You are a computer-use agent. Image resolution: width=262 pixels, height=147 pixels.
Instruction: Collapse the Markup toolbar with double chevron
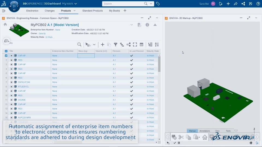(236, 131)
